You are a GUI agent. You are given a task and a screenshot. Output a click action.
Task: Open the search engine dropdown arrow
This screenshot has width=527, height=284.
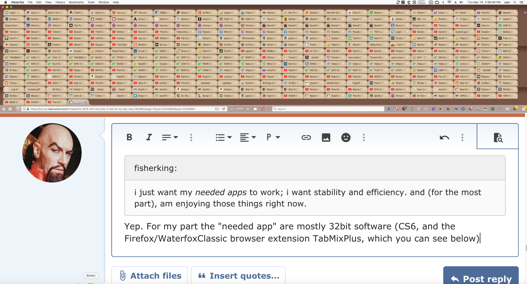coord(269,109)
